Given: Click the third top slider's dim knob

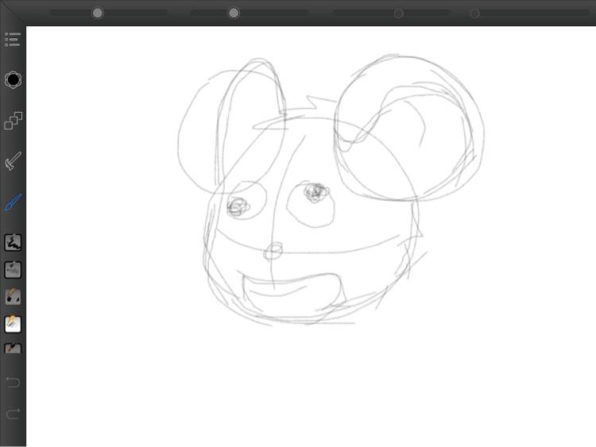Looking at the screenshot, I should tap(398, 13).
